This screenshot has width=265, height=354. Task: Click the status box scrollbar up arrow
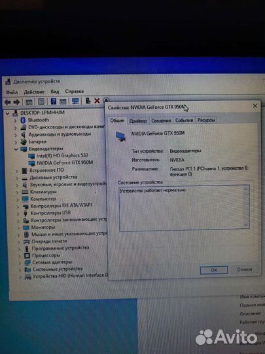pyautogui.click(x=245, y=189)
